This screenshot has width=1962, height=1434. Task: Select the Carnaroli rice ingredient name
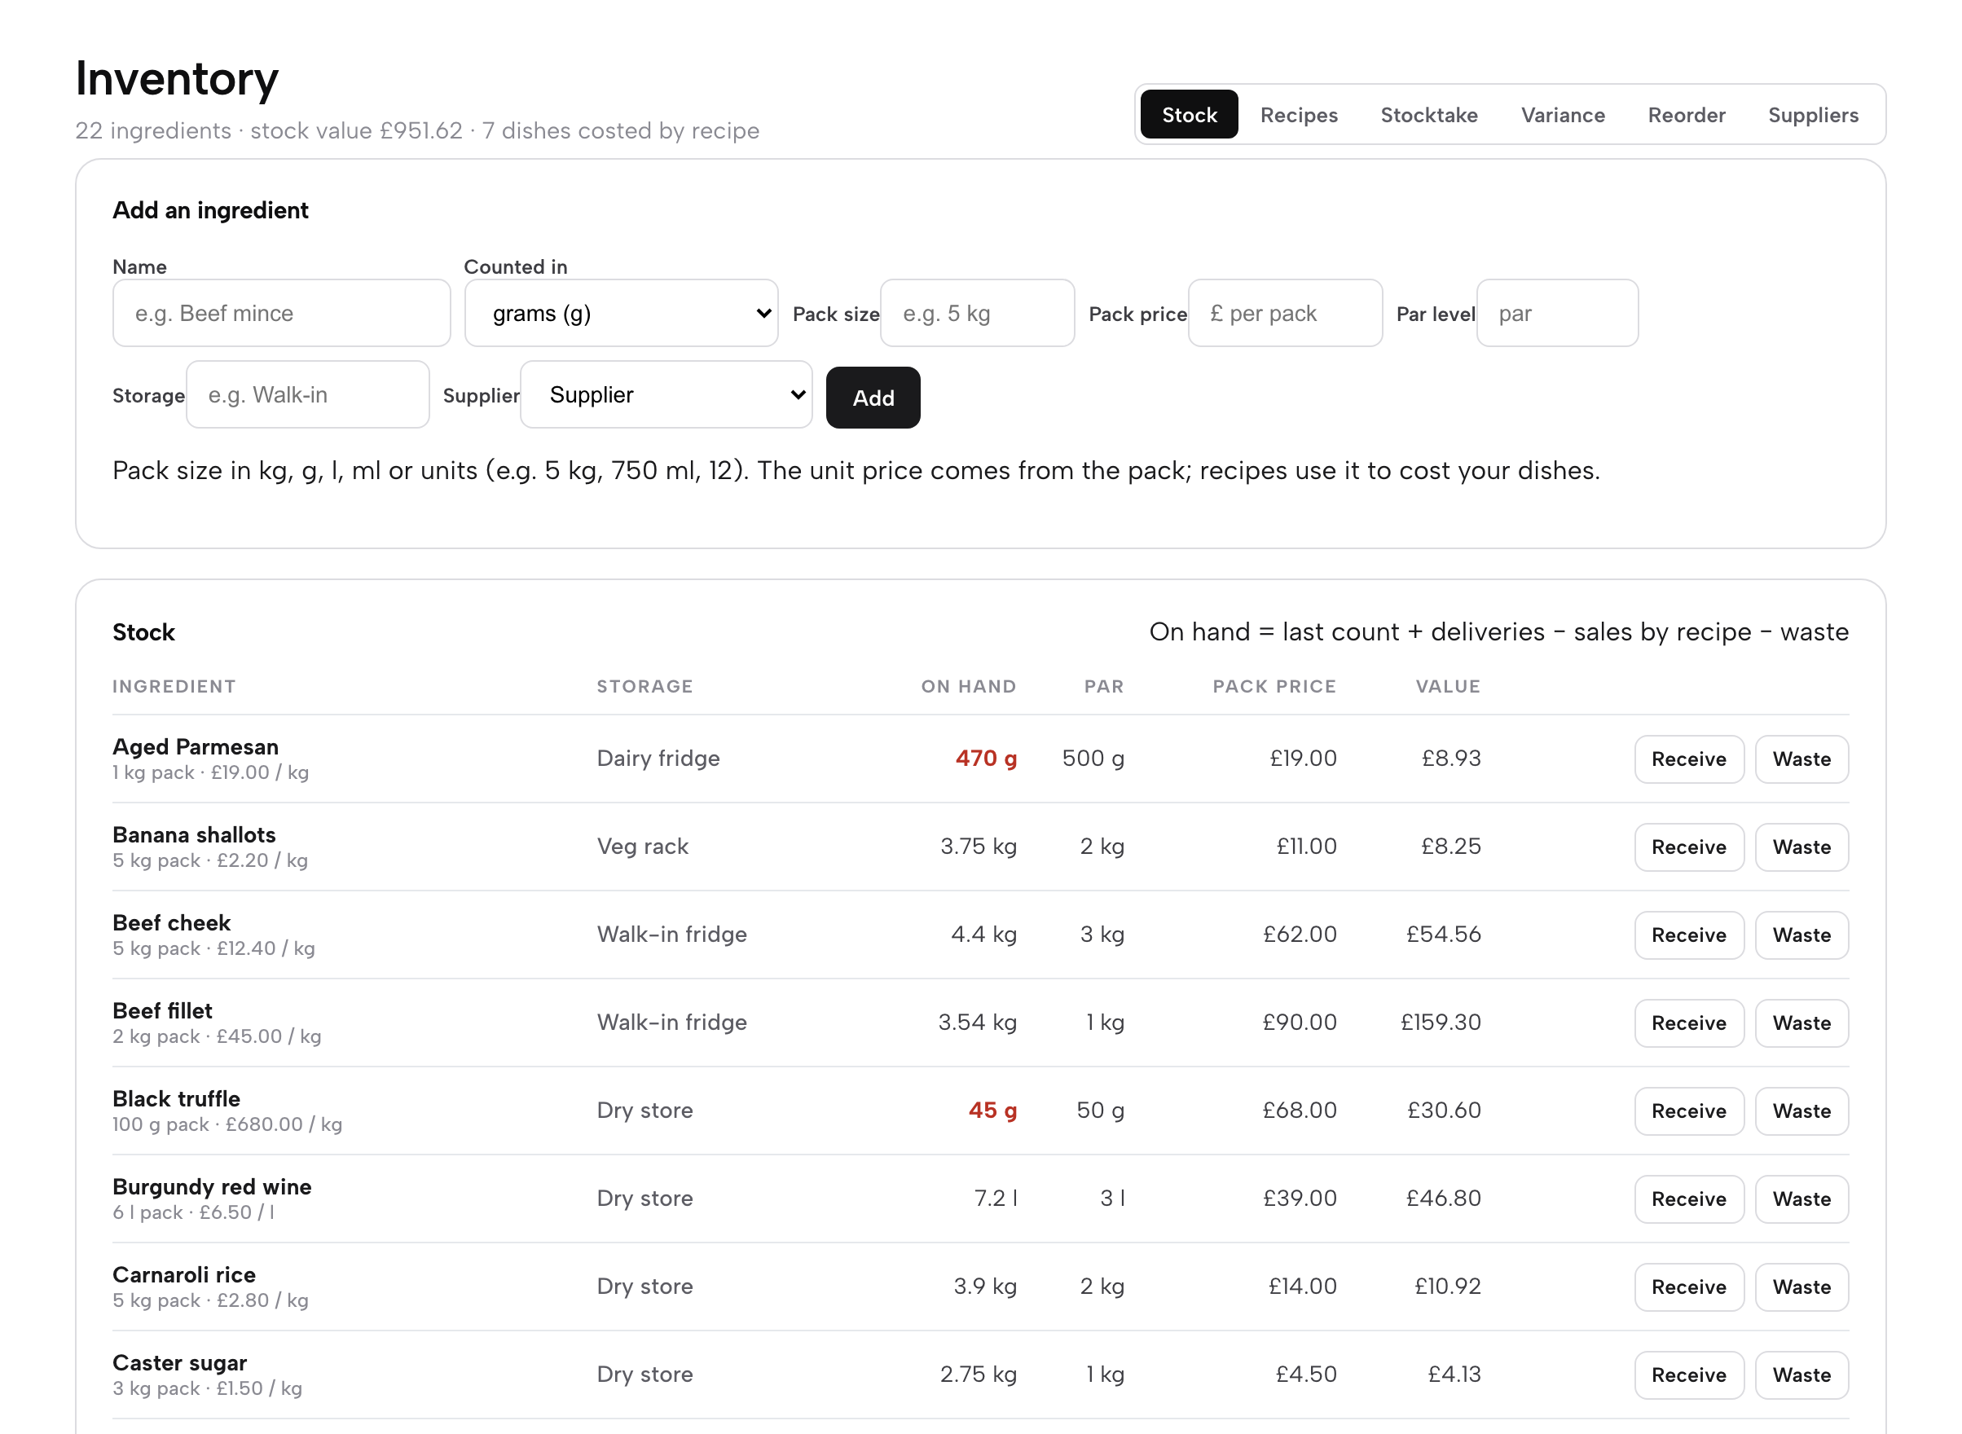(x=184, y=1274)
